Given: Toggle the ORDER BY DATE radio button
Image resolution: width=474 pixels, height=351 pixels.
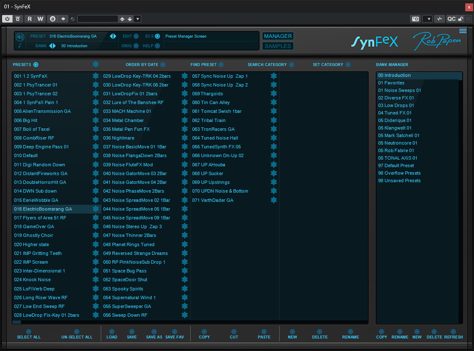Looking at the screenshot, I should 163,64.
